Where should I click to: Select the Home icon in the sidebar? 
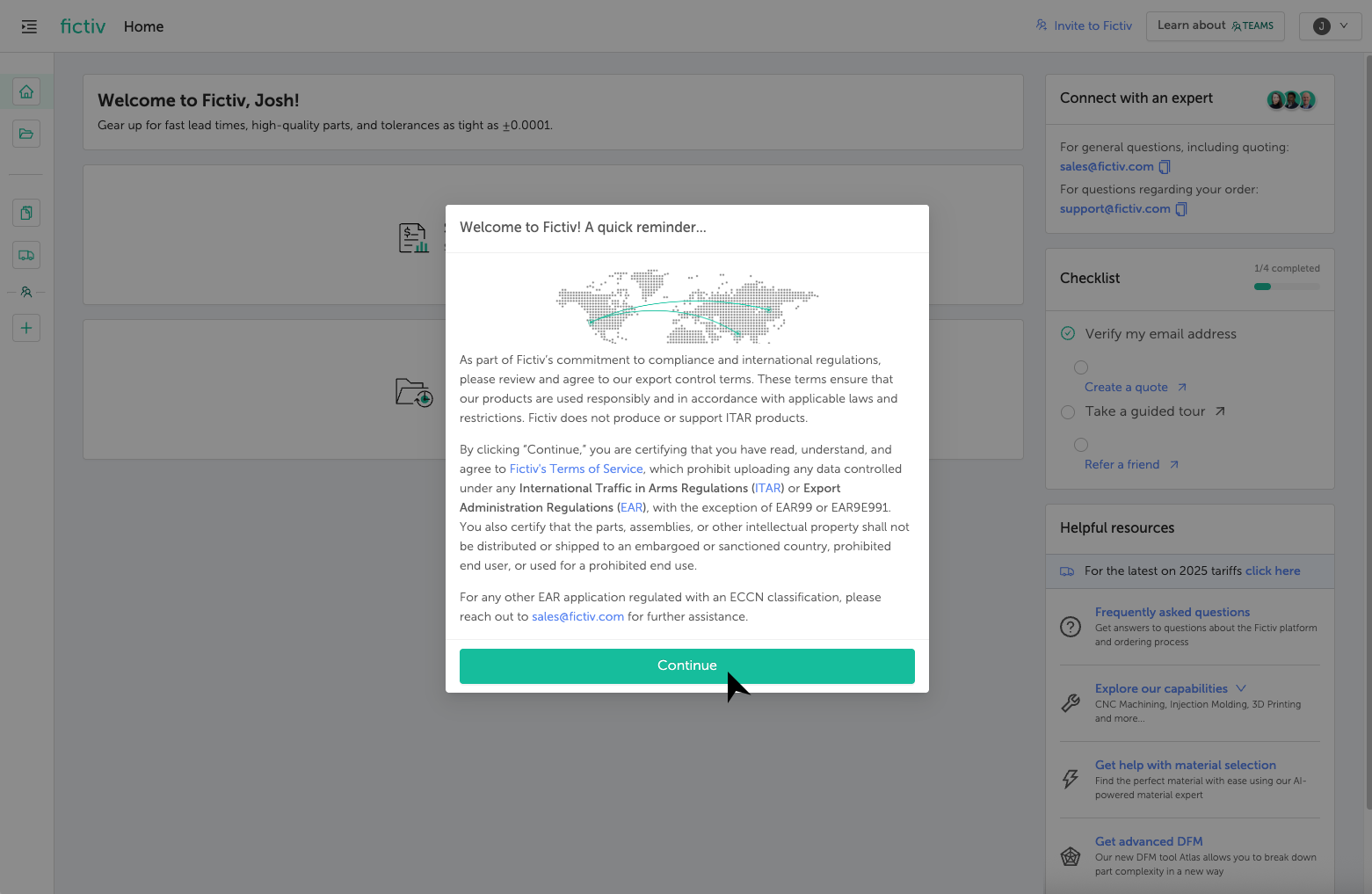pyautogui.click(x=26, y=91)
